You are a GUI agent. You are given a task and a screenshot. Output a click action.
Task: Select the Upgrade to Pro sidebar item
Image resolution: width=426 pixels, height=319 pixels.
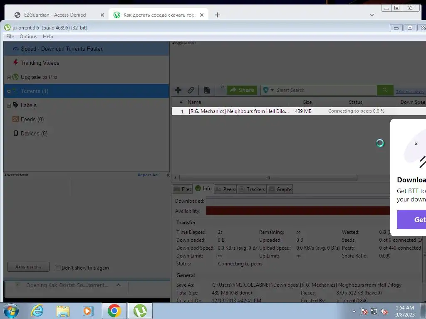click(x=39, y=77)
